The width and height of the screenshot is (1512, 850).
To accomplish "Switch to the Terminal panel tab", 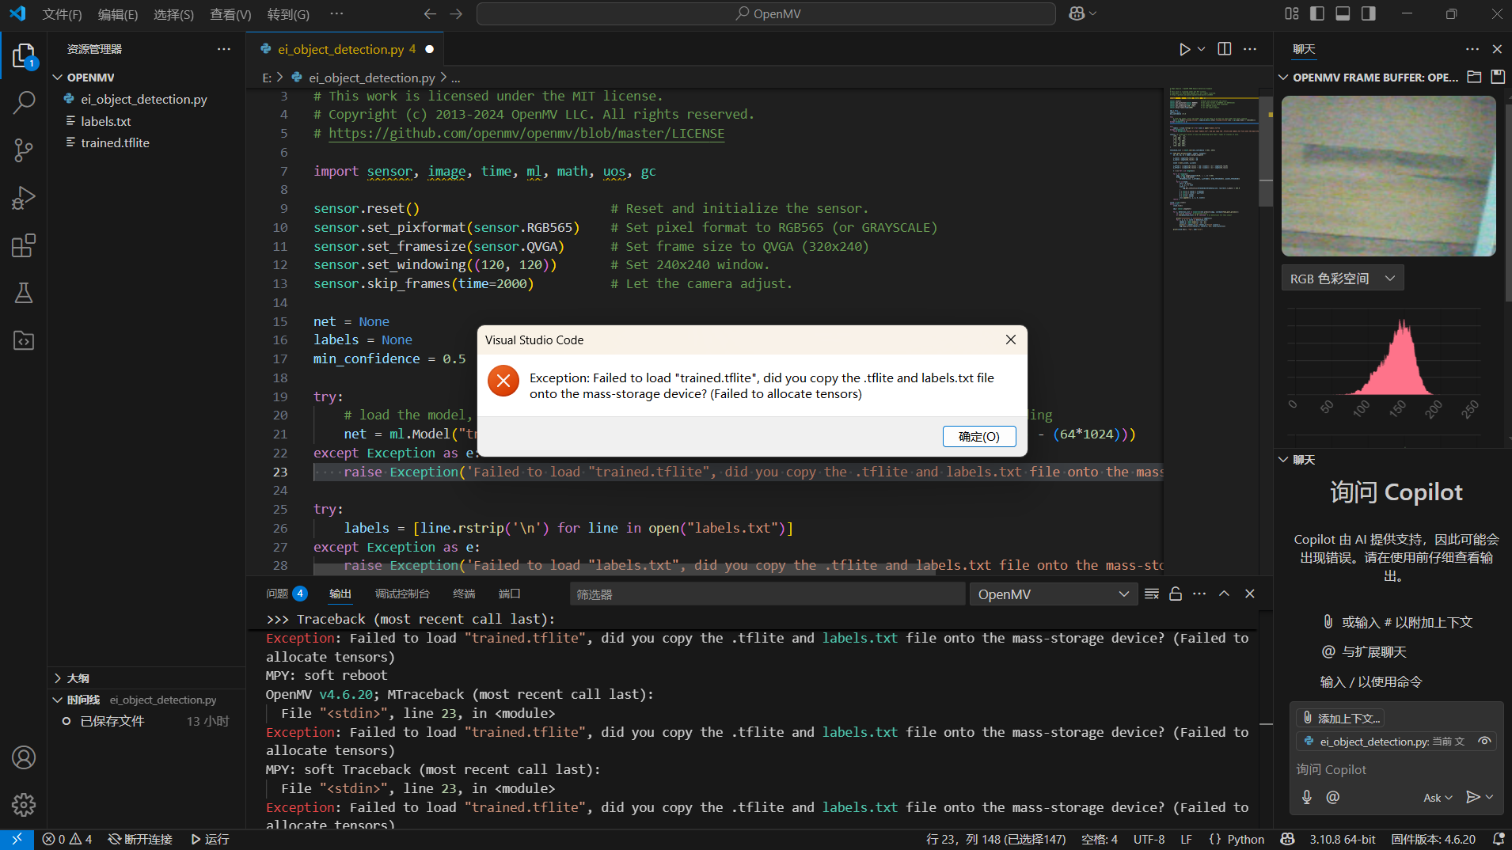I will click(464, 594).
